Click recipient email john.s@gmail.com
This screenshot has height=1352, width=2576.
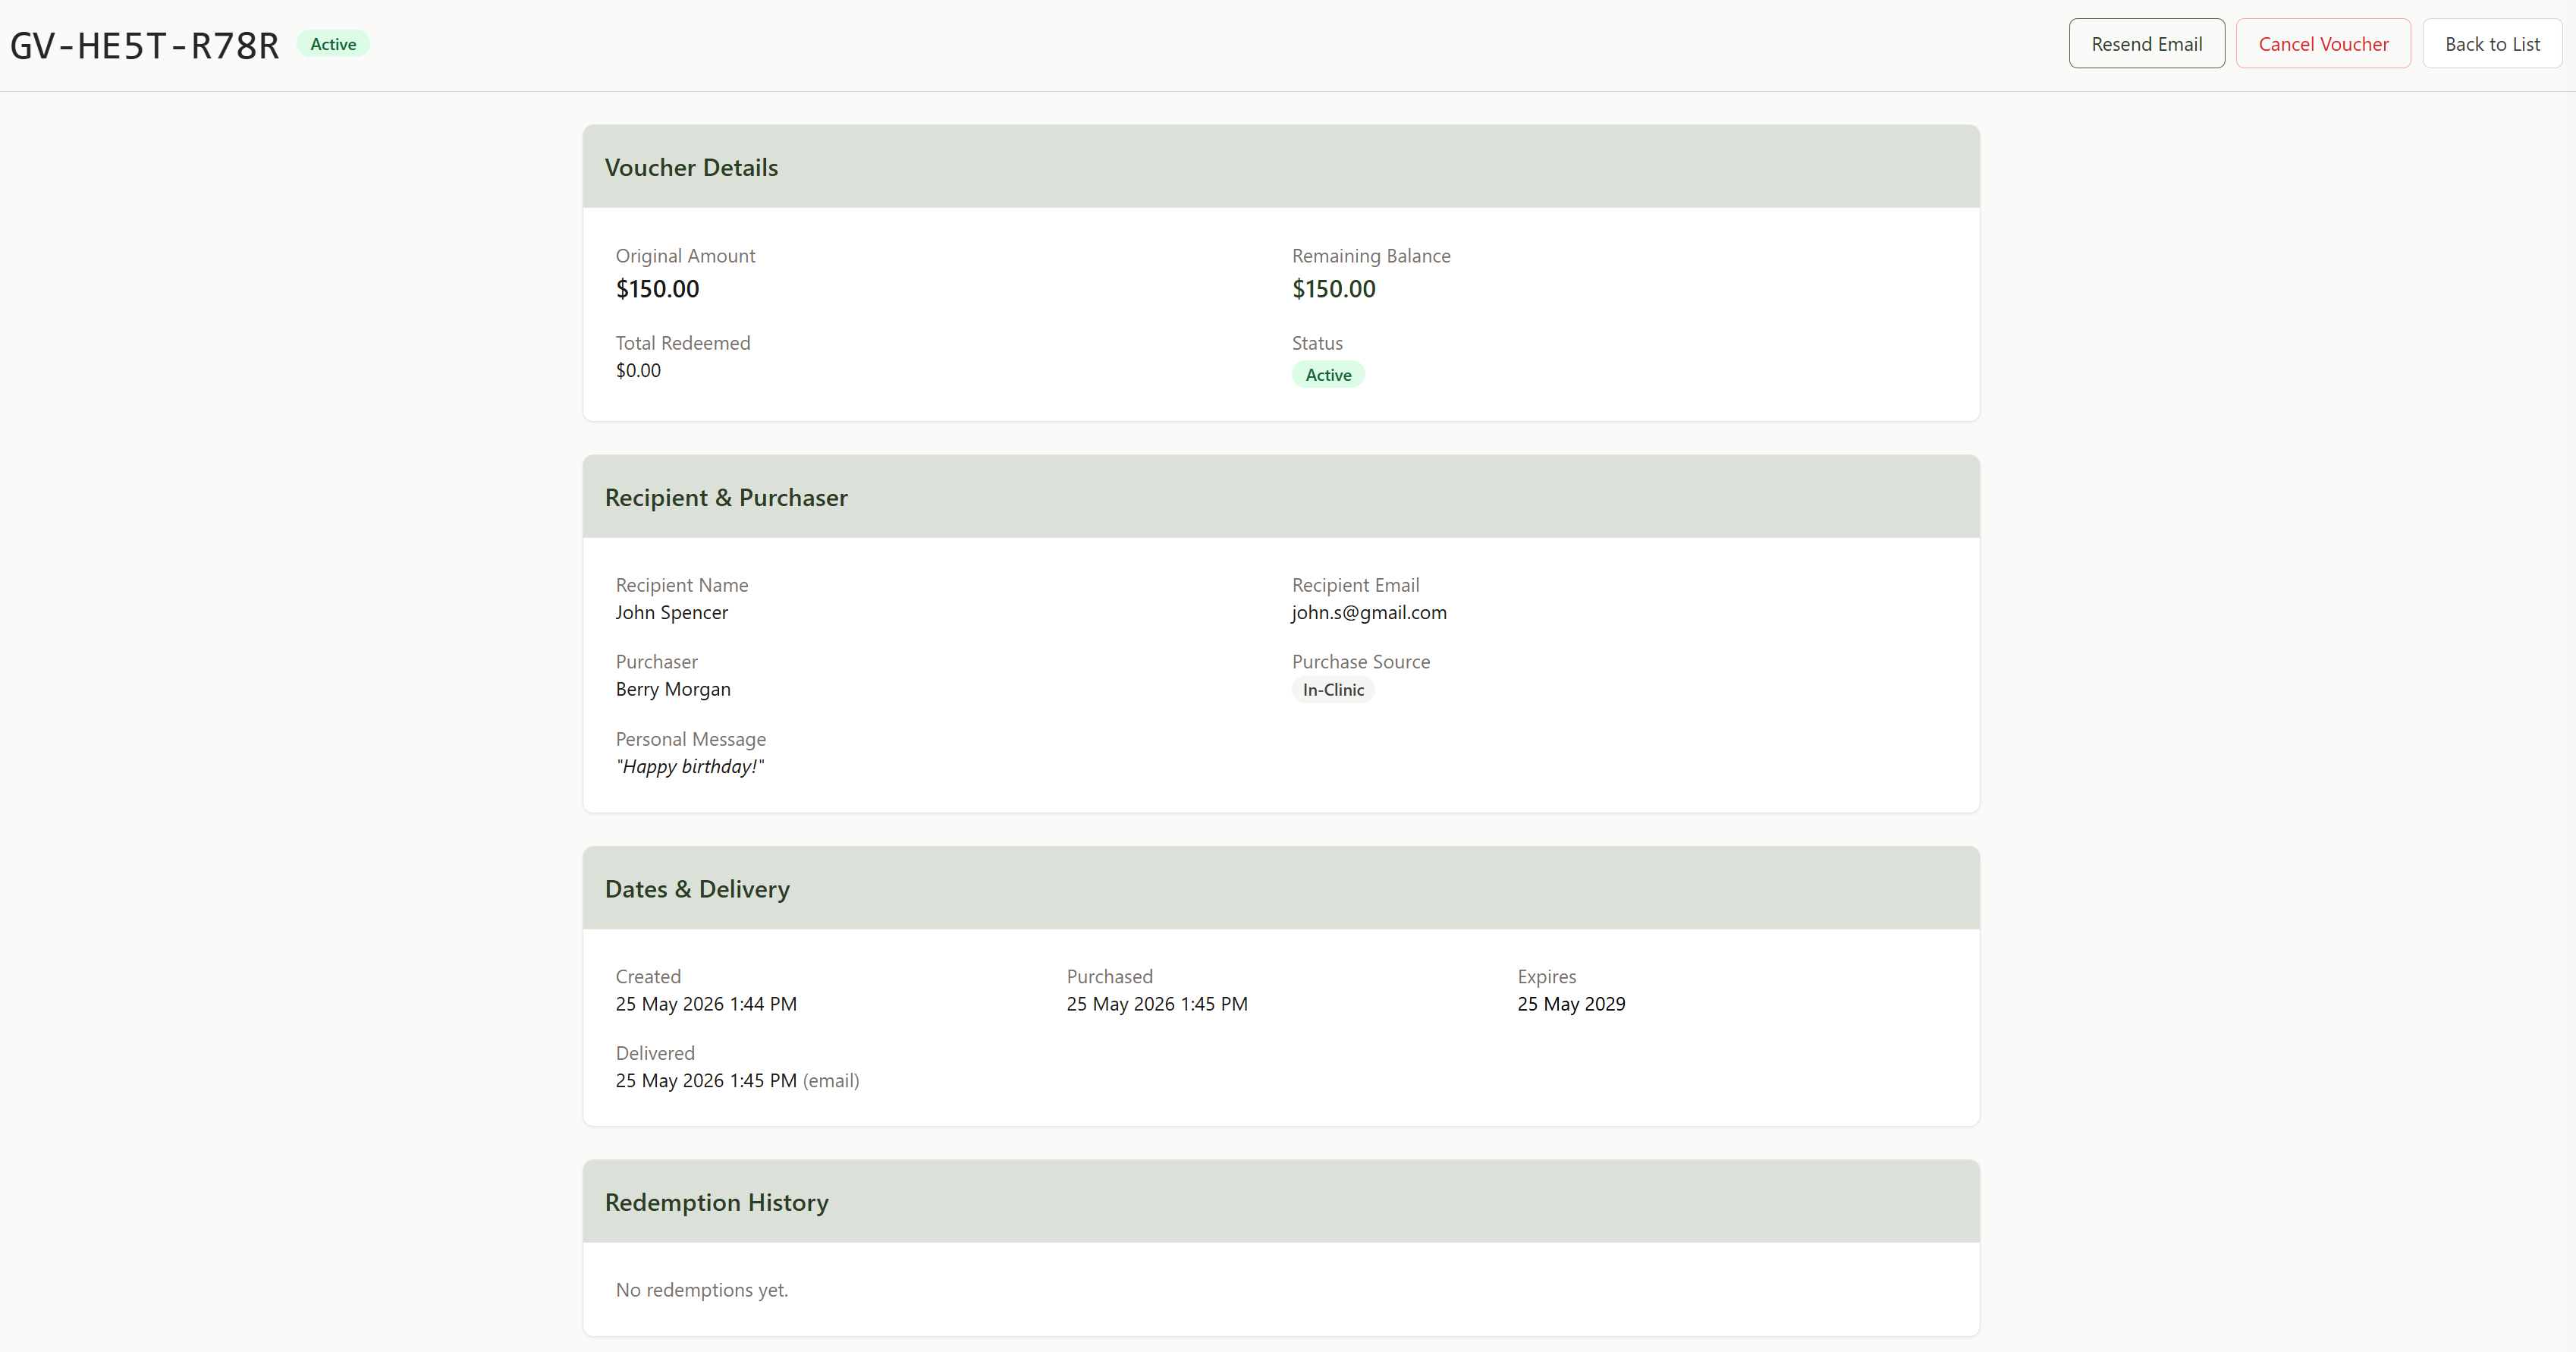click(x=1368, y=612)
